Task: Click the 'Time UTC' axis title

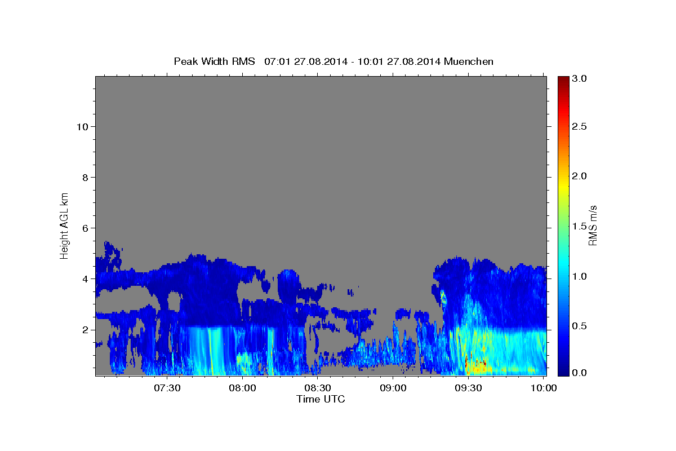Action: [x=321, y=399]
